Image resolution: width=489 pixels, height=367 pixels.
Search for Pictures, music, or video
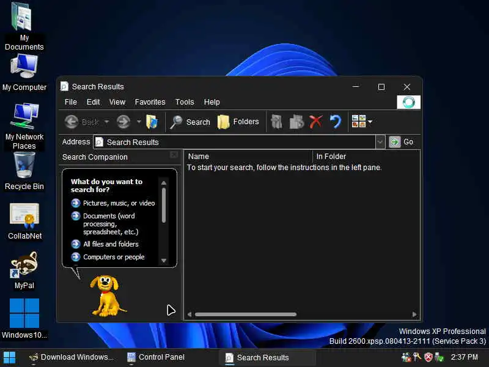pyautogui.click(x=113, y=203)
